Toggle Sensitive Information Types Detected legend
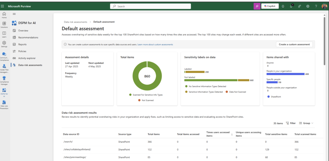329x161 pixels. tap(204, 92)
